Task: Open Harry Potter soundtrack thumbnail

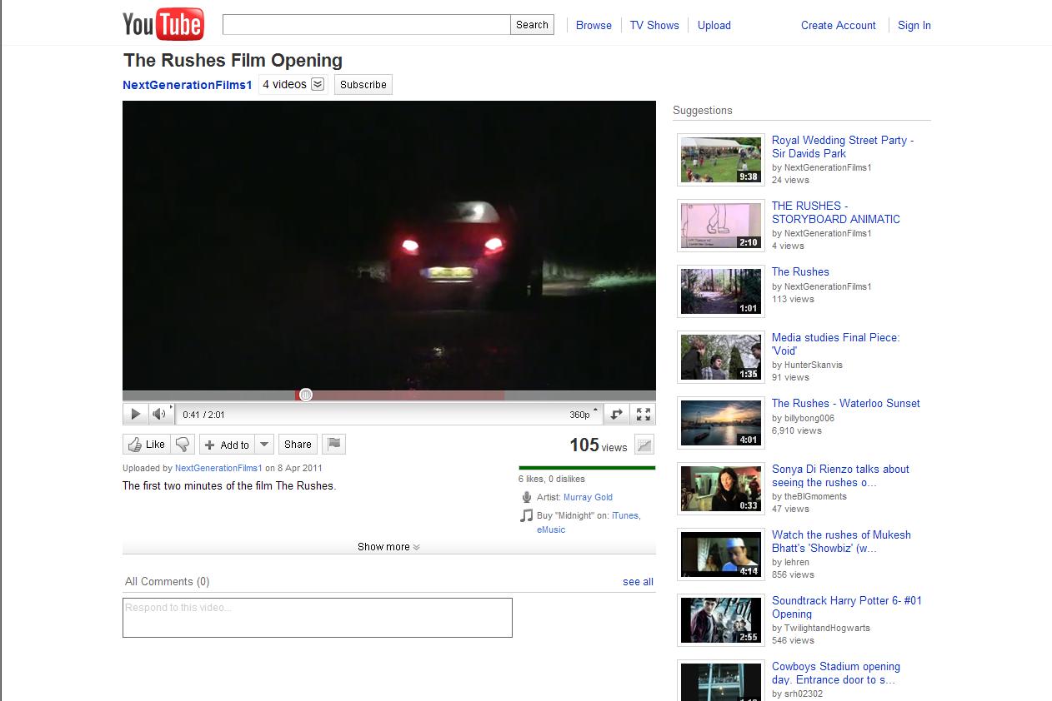Action: tap(721, 620)
